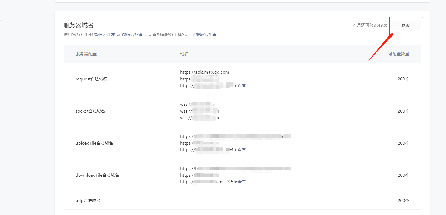Image resolution: width=446 pixels, height=215 pixels.
Task: Click the 本月还可修改49次 remaining count text
Action: coord(370,25)
